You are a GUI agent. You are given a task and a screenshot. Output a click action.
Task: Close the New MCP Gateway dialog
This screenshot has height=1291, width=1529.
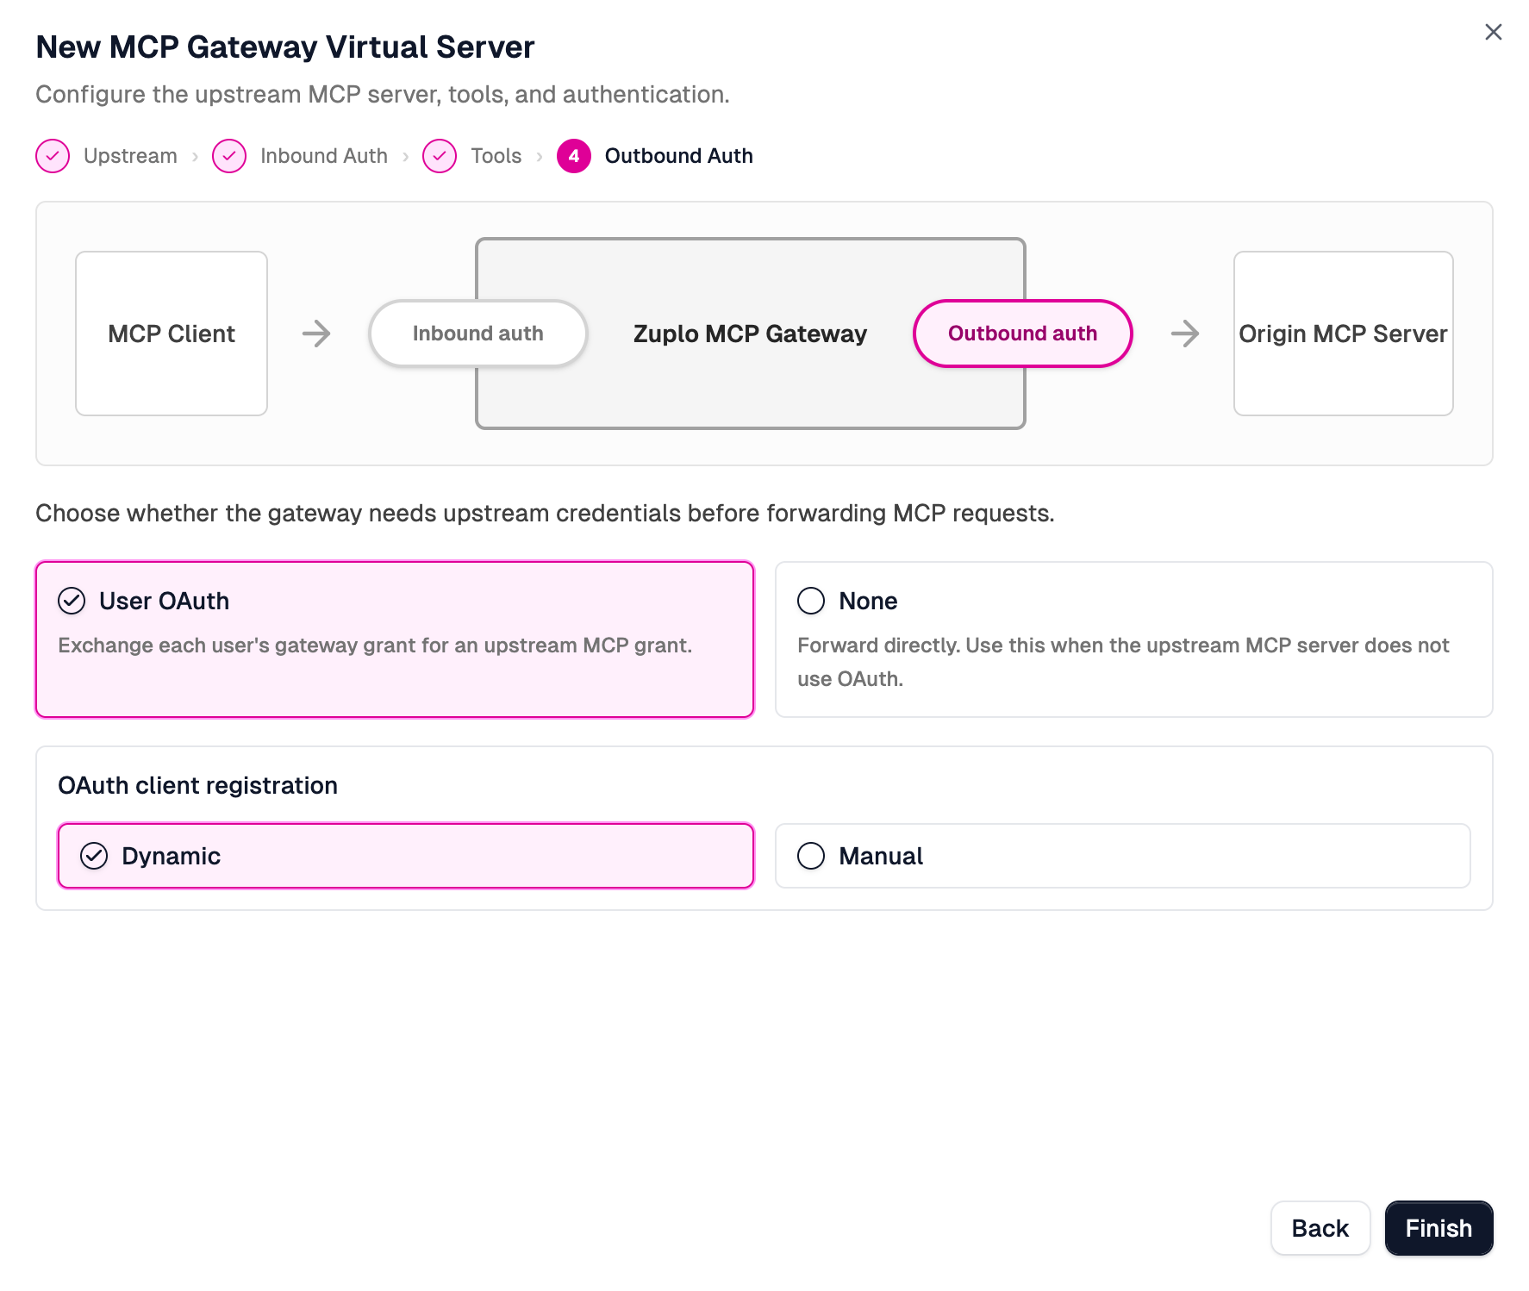pos(1493,32)
